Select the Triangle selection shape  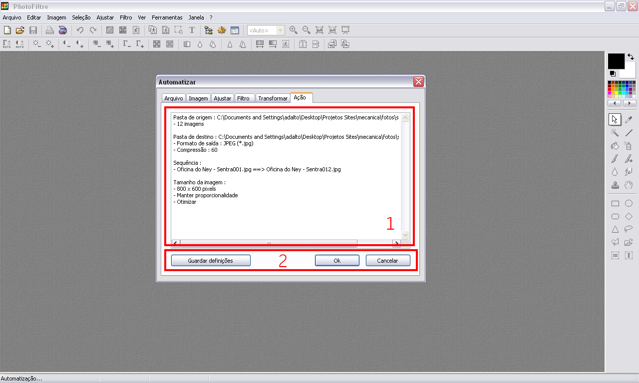click(615, 229)
